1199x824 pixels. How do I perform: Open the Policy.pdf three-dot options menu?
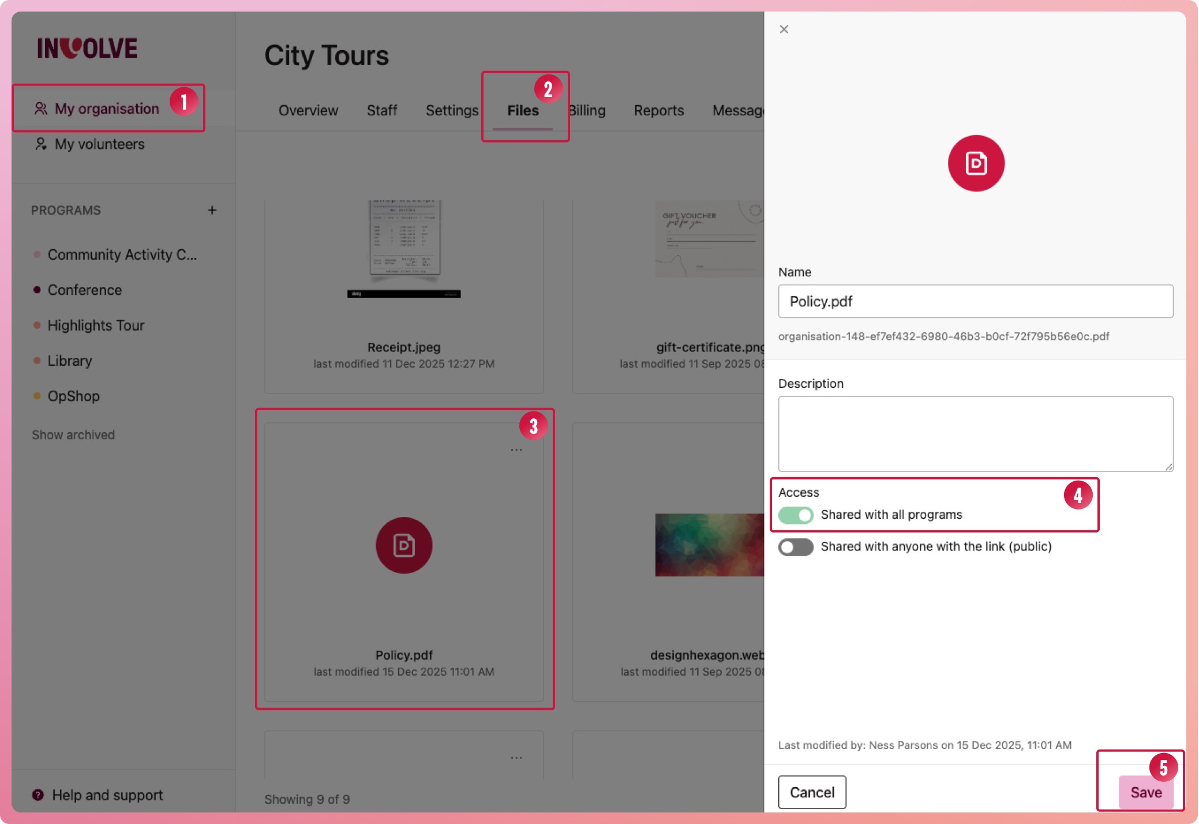click(x=516, y=450)
